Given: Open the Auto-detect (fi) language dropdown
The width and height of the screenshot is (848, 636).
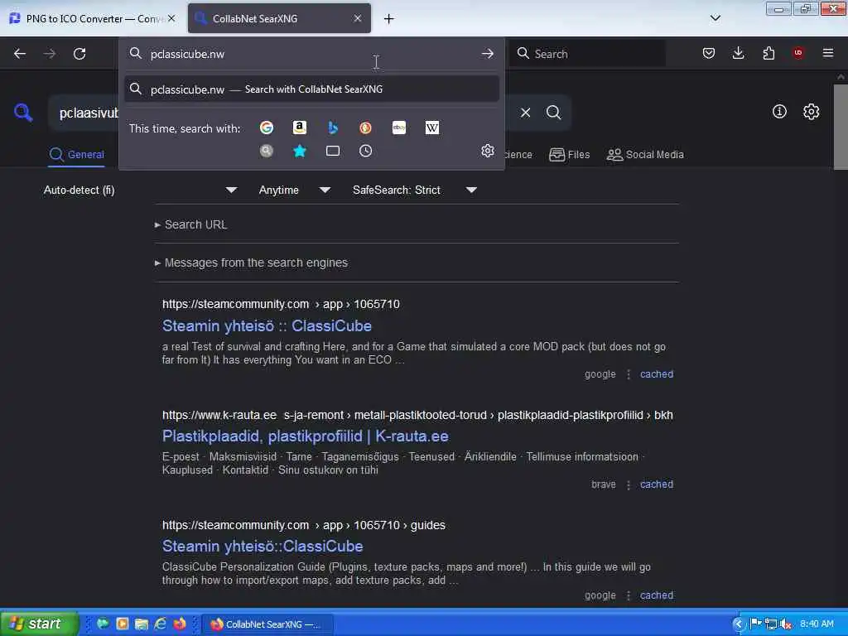Looking at the screenshot, I should click(x=140, y=190).
